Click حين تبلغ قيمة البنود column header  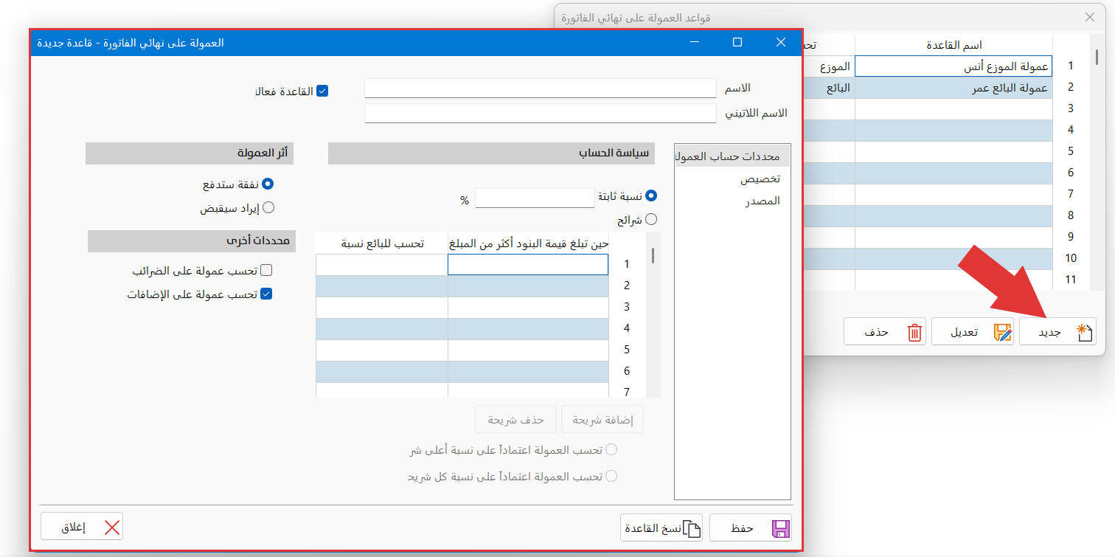[528, 243]
